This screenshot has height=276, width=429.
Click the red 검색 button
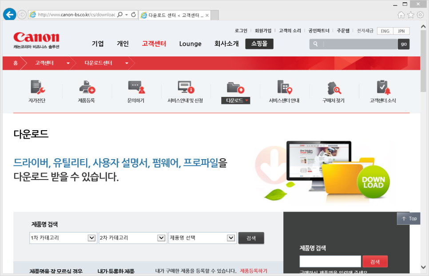pos(375,261)
